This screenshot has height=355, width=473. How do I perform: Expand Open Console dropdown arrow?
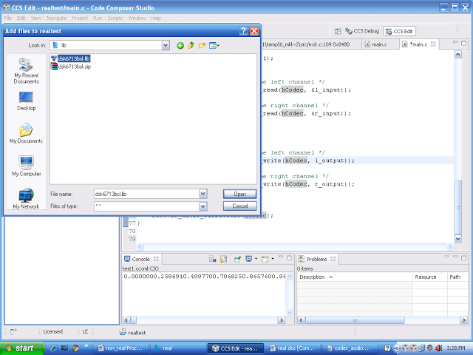click(273, 259)
